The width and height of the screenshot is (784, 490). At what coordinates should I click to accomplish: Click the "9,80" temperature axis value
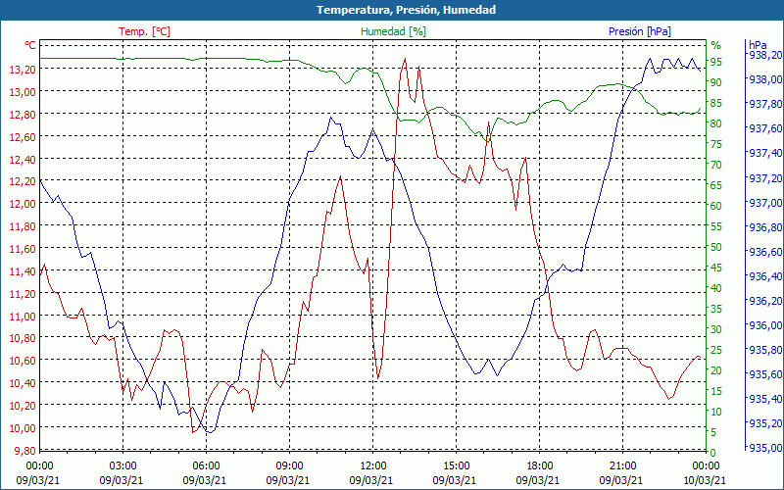(25, 450)
